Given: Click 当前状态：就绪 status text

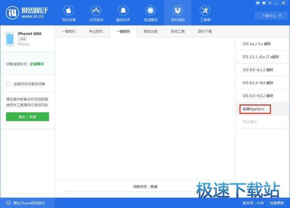Looking at the screenshot, I should pyautogui.click(x=145, y=187).
